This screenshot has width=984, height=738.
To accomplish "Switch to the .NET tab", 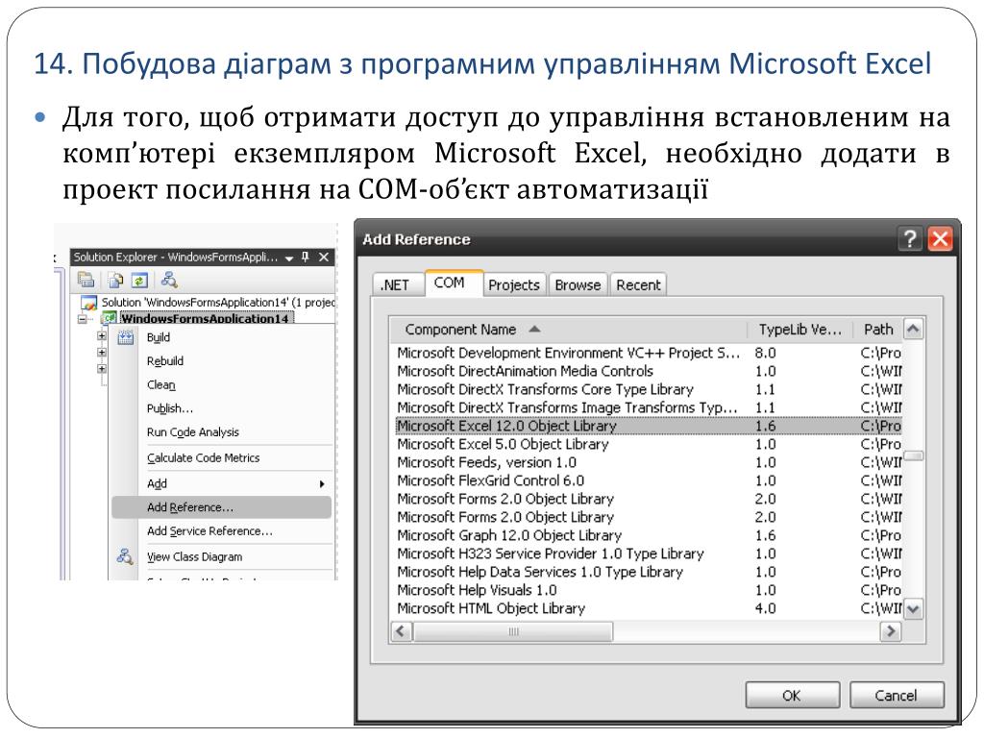I will coord(397,284).
